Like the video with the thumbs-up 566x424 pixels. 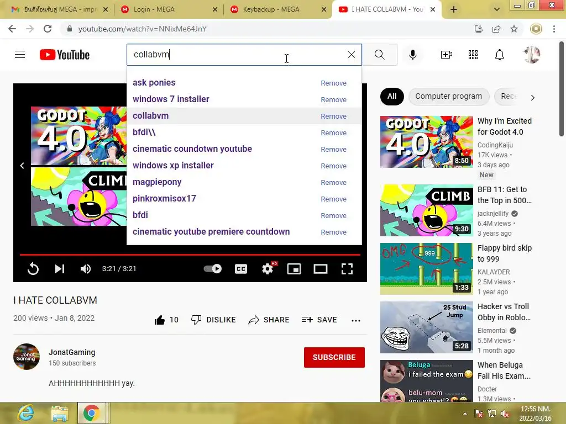pyautogui.click(x=159, y=320)
